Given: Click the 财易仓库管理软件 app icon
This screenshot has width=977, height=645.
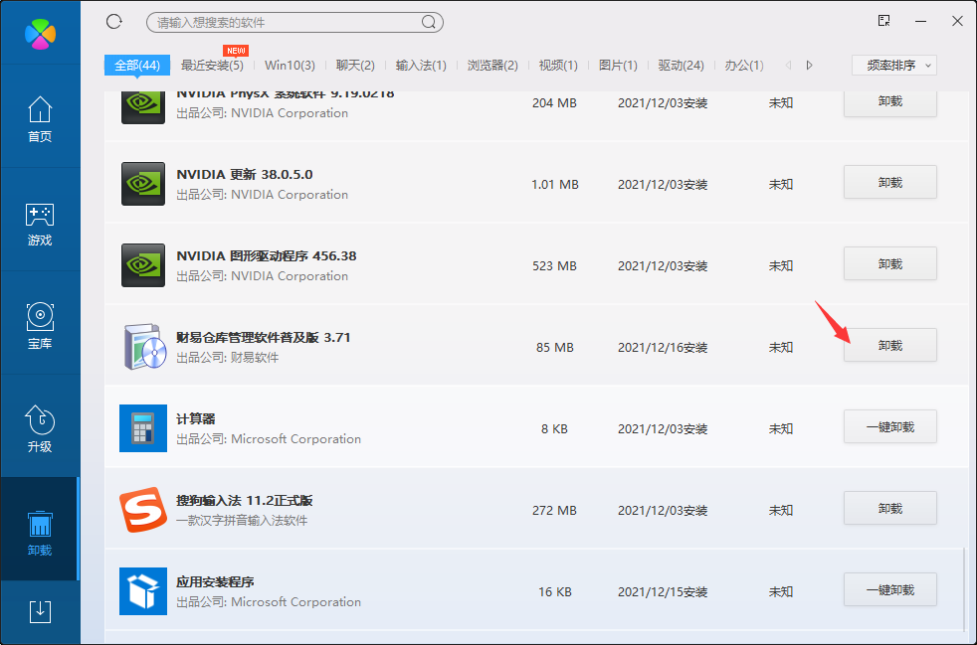Looking at the screenshot, I should (x=144, y=347).
